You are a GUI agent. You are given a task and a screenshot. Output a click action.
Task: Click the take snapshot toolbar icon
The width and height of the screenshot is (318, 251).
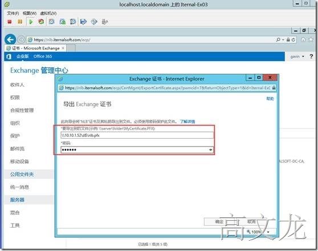[x=52, y=22]
